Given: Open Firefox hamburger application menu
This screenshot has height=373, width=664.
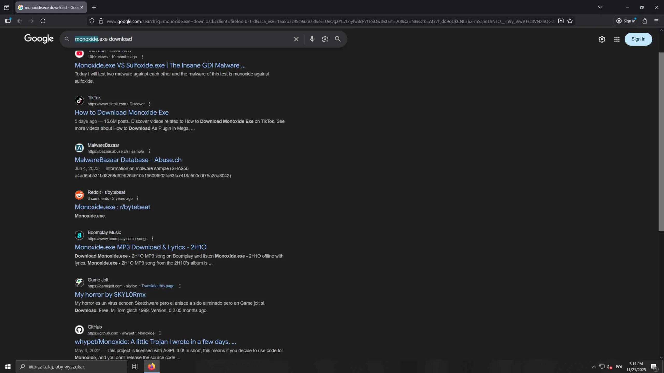Looking at the screenshot, I should tap(656, 21).
